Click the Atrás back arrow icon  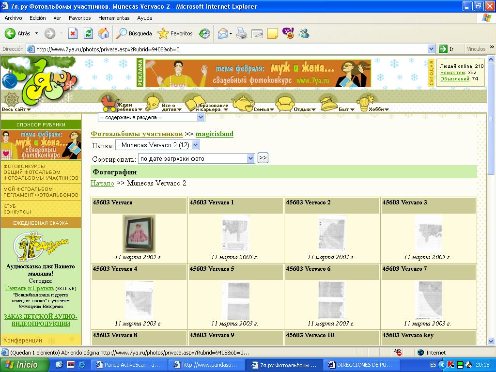pos(10,33)
